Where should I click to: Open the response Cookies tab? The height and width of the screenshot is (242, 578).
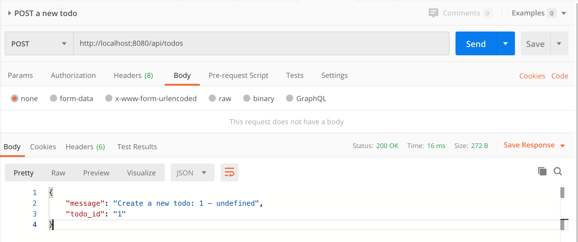point(43,147)
